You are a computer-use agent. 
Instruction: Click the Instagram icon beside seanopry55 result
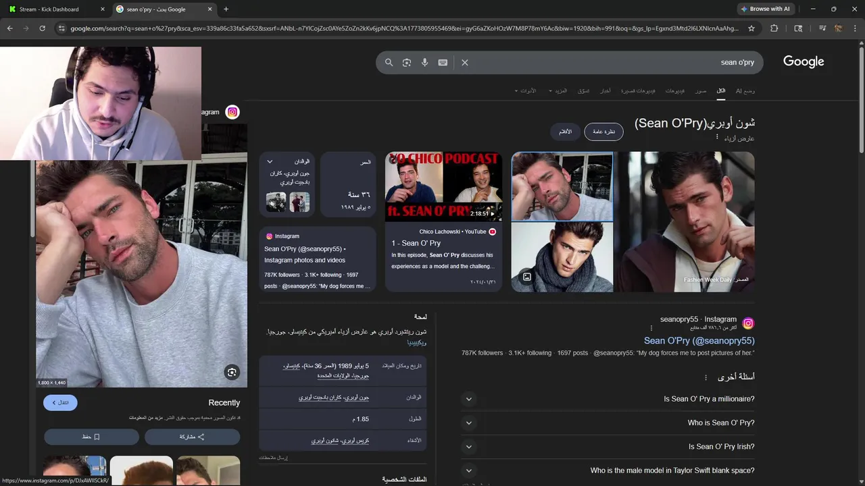[x=748, y=323]
